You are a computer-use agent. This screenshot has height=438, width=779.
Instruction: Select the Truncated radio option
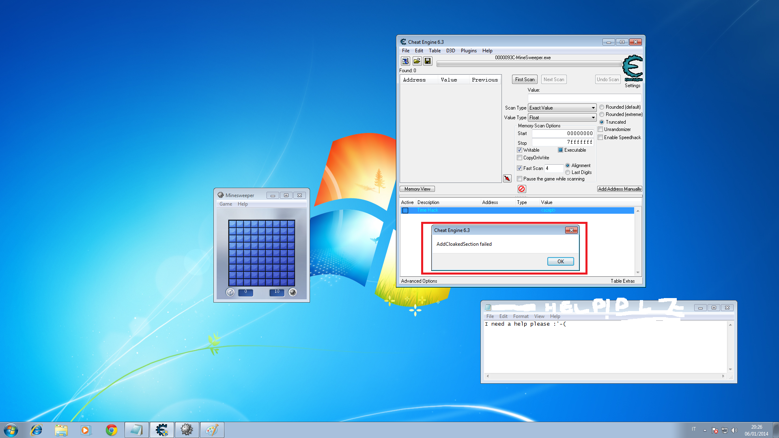(602, 122)
